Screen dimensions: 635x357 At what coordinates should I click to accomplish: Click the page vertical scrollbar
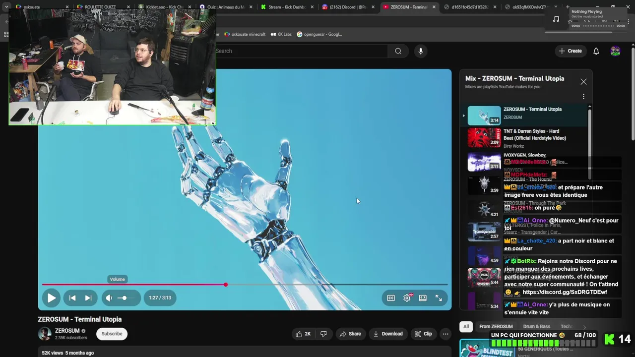(x=633, y=94)
